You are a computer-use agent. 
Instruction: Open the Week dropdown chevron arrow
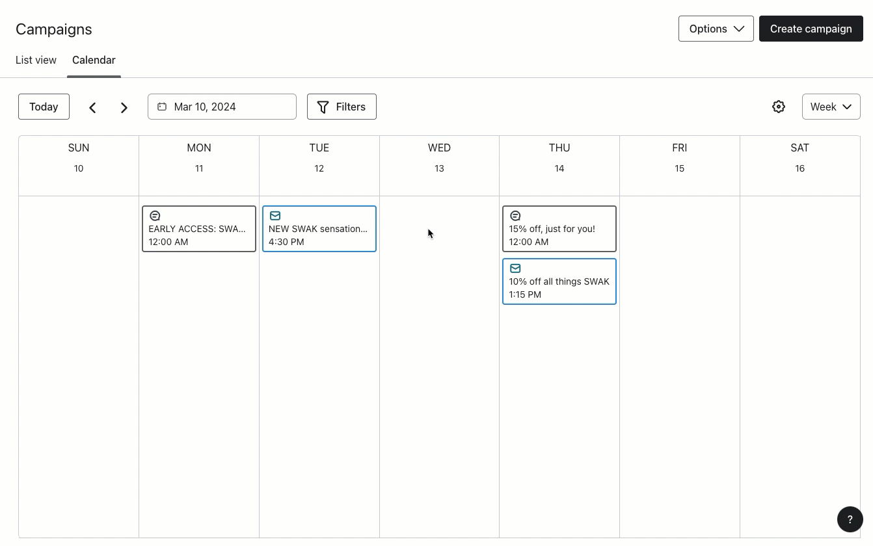pyautogui.click(x=848, y=107)
